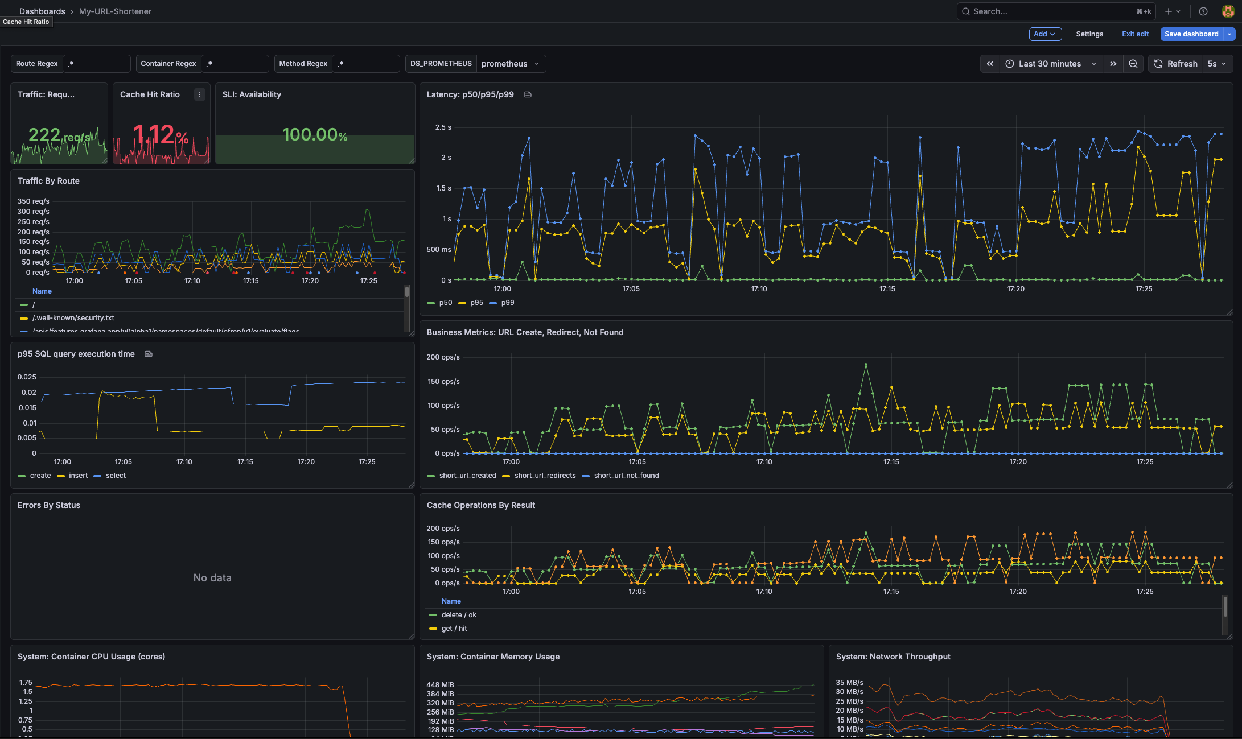Open the help question-mark icon

1203,11
